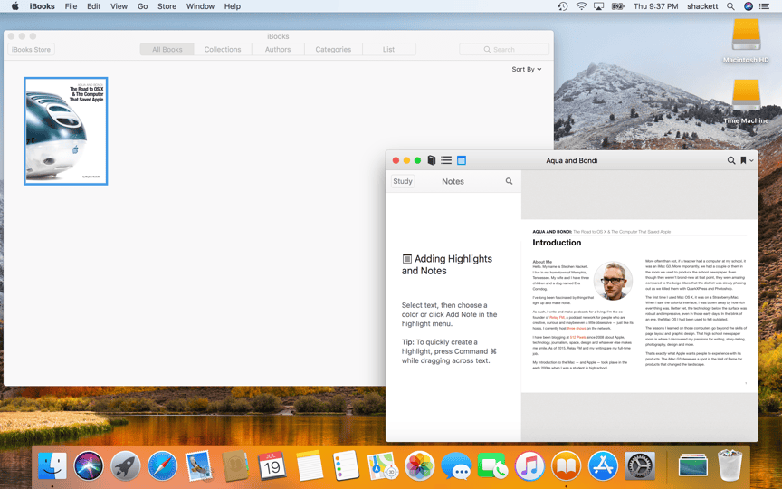
Task: Click the Introduction heading in the book page
Action: (x=557, y=243)
